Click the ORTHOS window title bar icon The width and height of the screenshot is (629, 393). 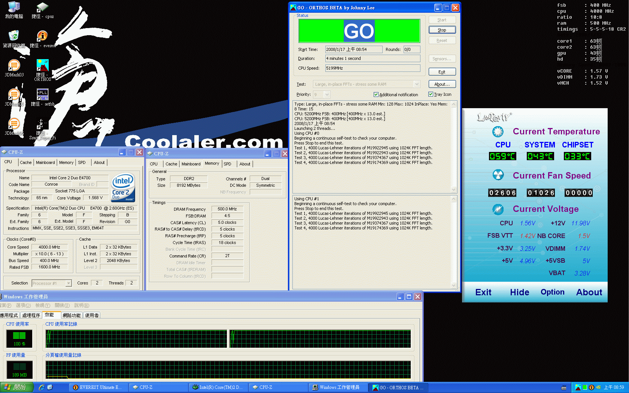pos(294,7)
